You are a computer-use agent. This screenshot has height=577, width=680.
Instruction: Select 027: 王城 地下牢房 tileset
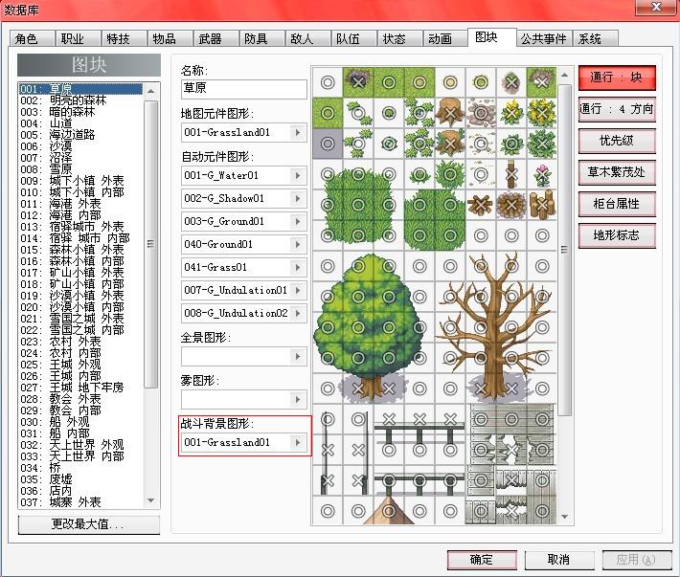tap(80, 388)
